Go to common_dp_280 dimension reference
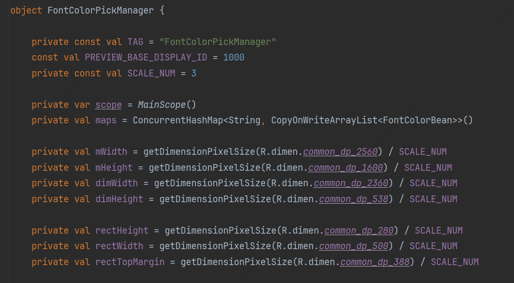Viewport: 514px width, 283px height. [358, 230]
